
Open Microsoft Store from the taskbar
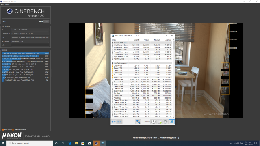click(x=83, y=143)
